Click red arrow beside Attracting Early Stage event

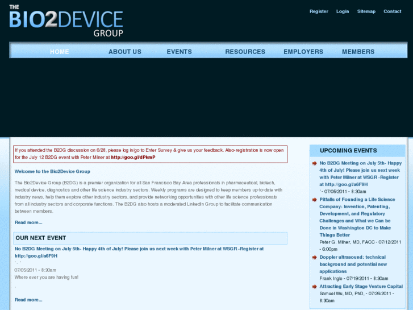[315, 287]
